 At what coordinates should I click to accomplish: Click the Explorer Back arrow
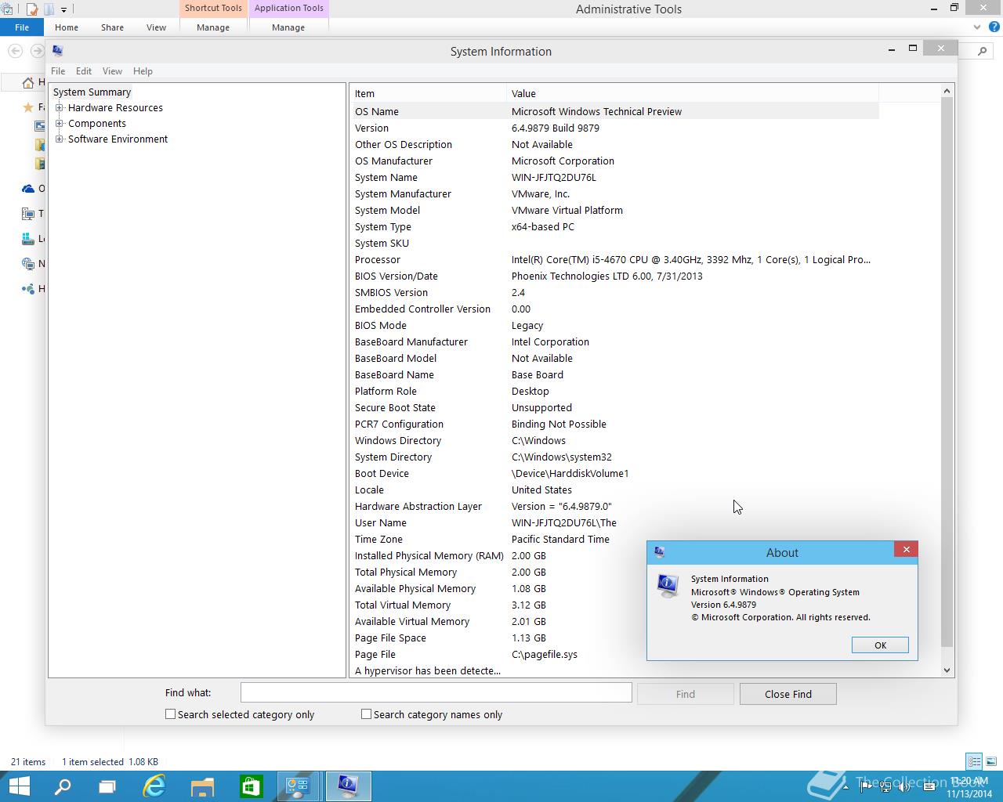click(x=15, y=51)
